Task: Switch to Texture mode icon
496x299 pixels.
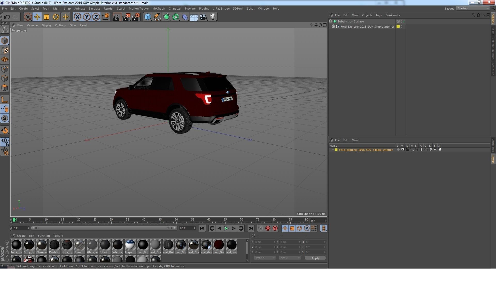Action: (x=5, y=50)
